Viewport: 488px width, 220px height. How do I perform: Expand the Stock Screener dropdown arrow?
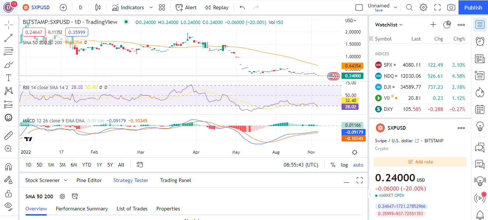coord(66,180)
